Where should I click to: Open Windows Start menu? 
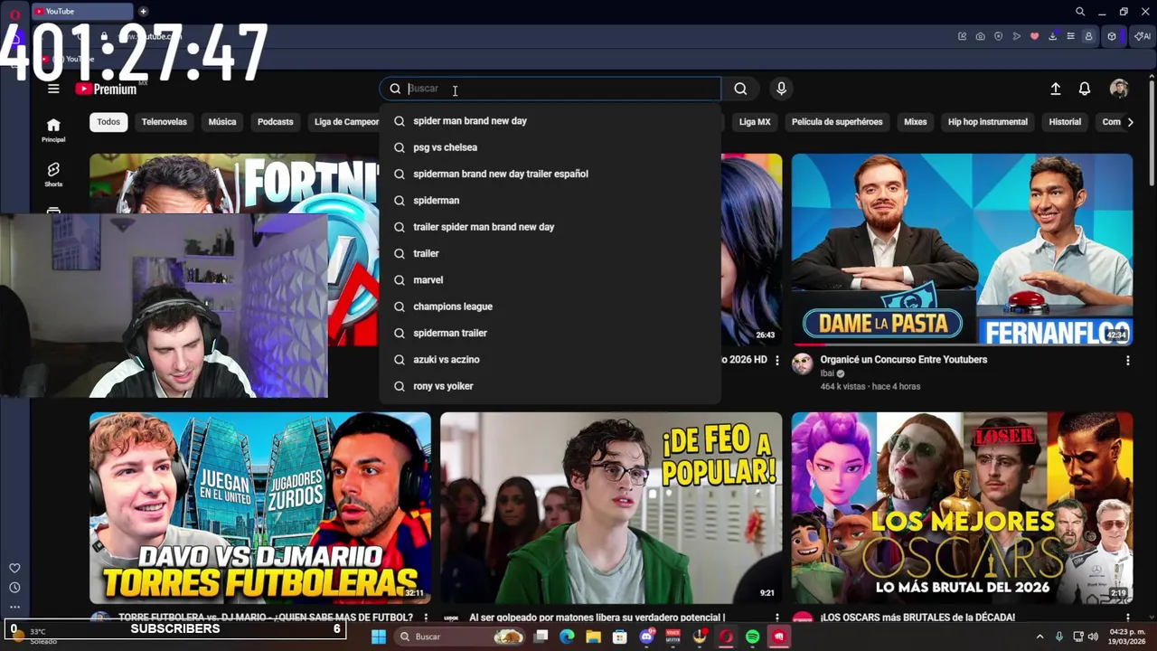click(379, 637)
